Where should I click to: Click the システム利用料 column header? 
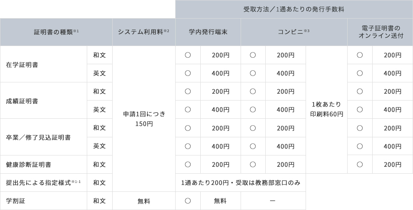point(143,32)
